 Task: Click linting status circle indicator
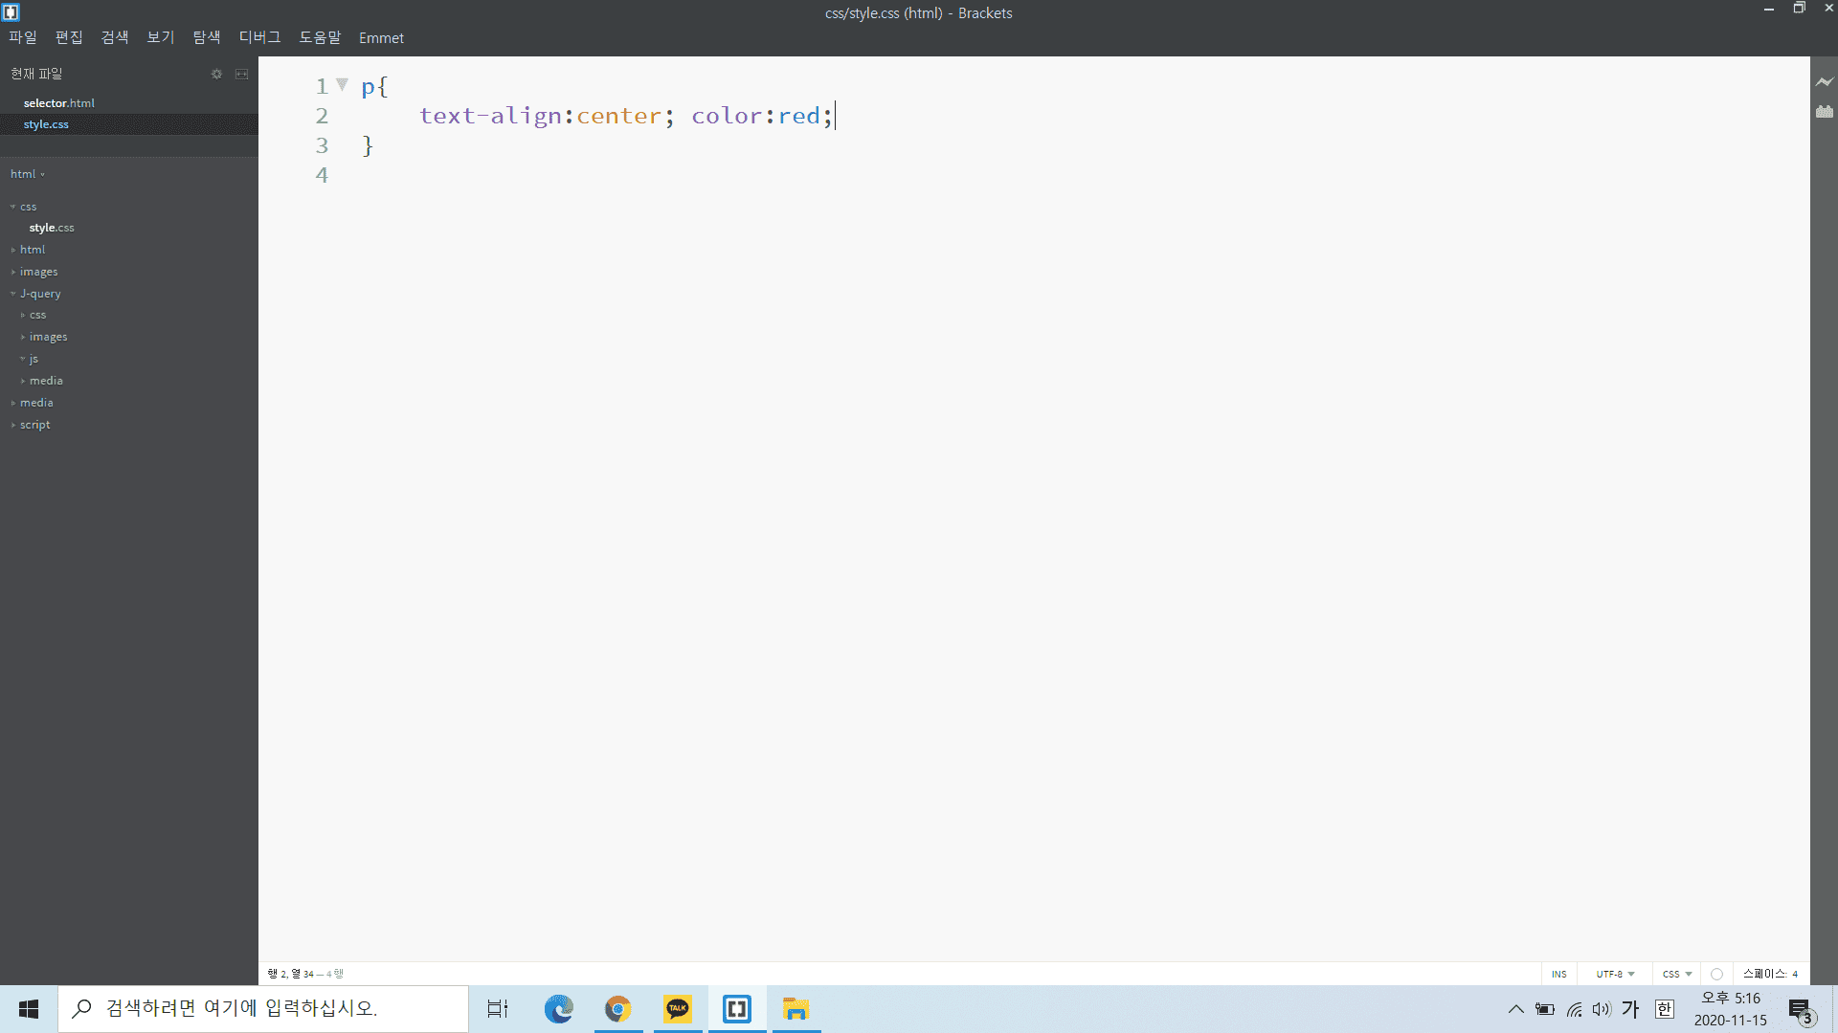pos(1716,974)
